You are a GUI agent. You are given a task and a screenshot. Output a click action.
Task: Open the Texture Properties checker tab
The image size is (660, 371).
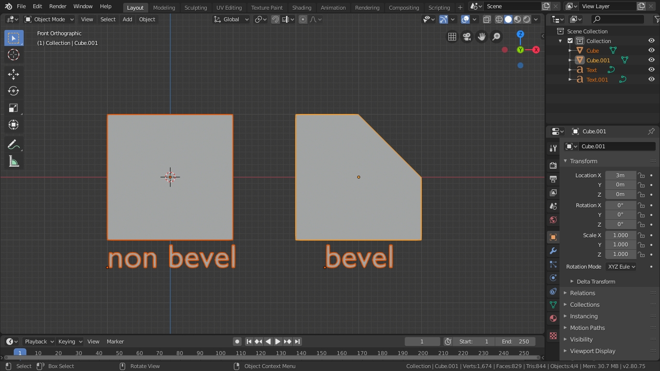(553, 336)
